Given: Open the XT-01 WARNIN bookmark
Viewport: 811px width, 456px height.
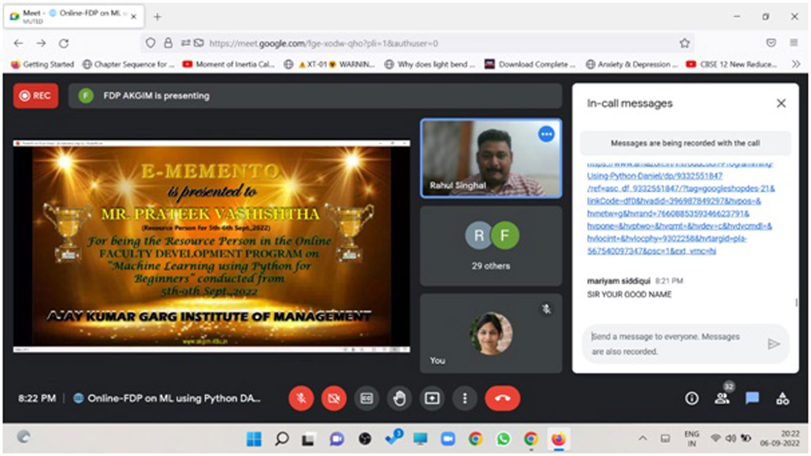Looking at the screenshot, I should click(330, 64).
